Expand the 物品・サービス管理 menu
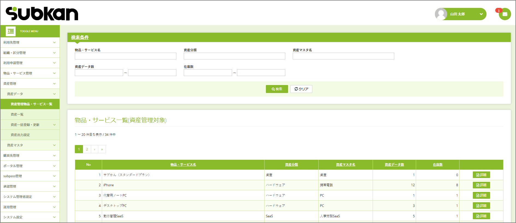516x223 pixels. 30,73
